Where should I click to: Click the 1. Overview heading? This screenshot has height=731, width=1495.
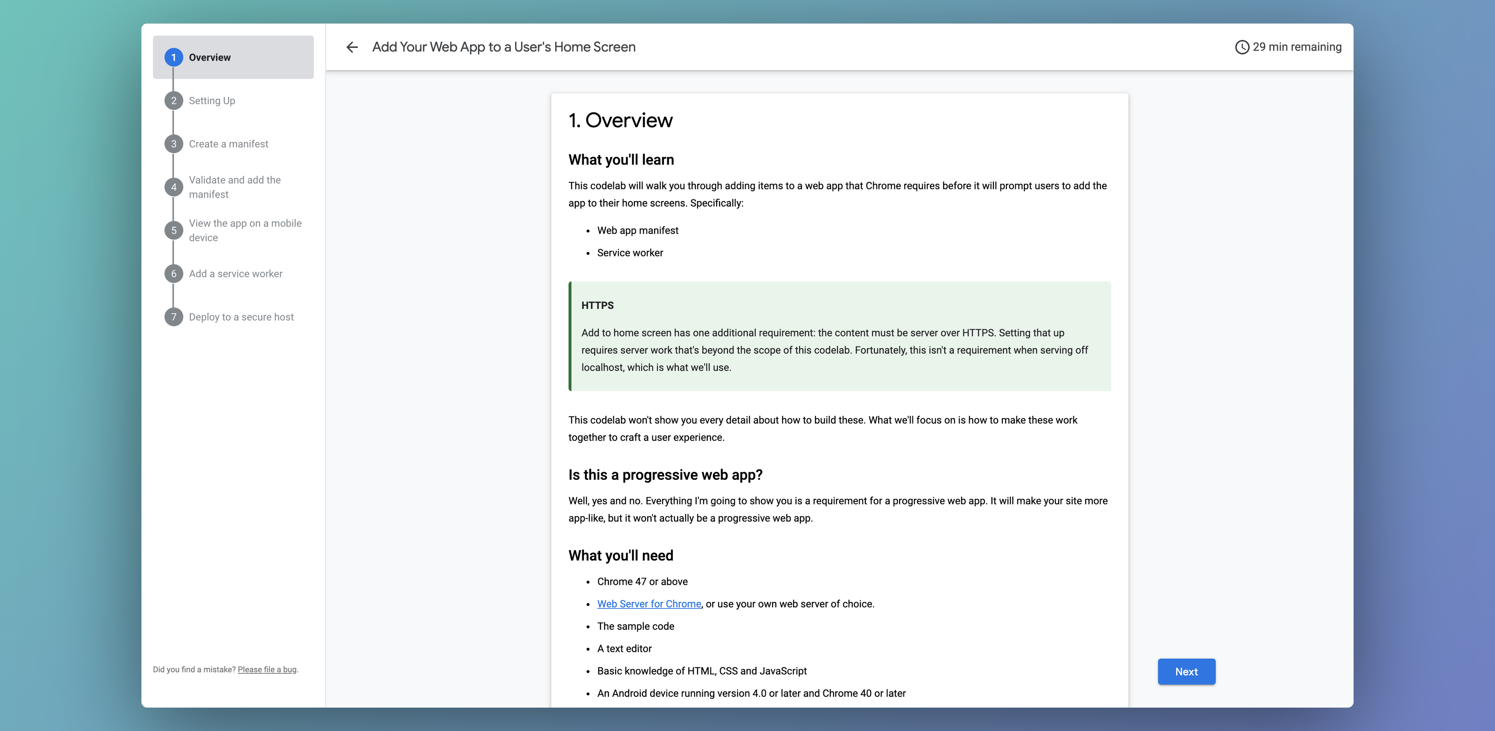621,120
